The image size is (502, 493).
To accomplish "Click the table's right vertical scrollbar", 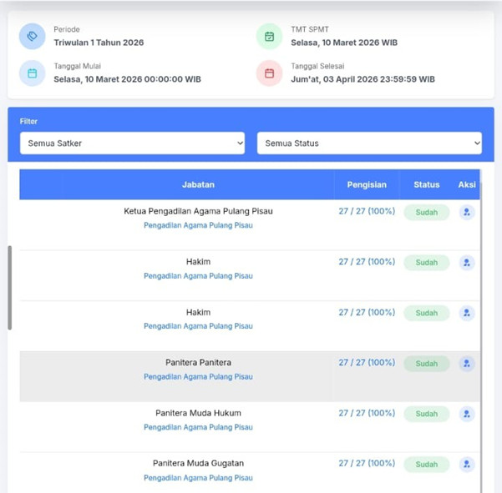I will click(482, 334).
